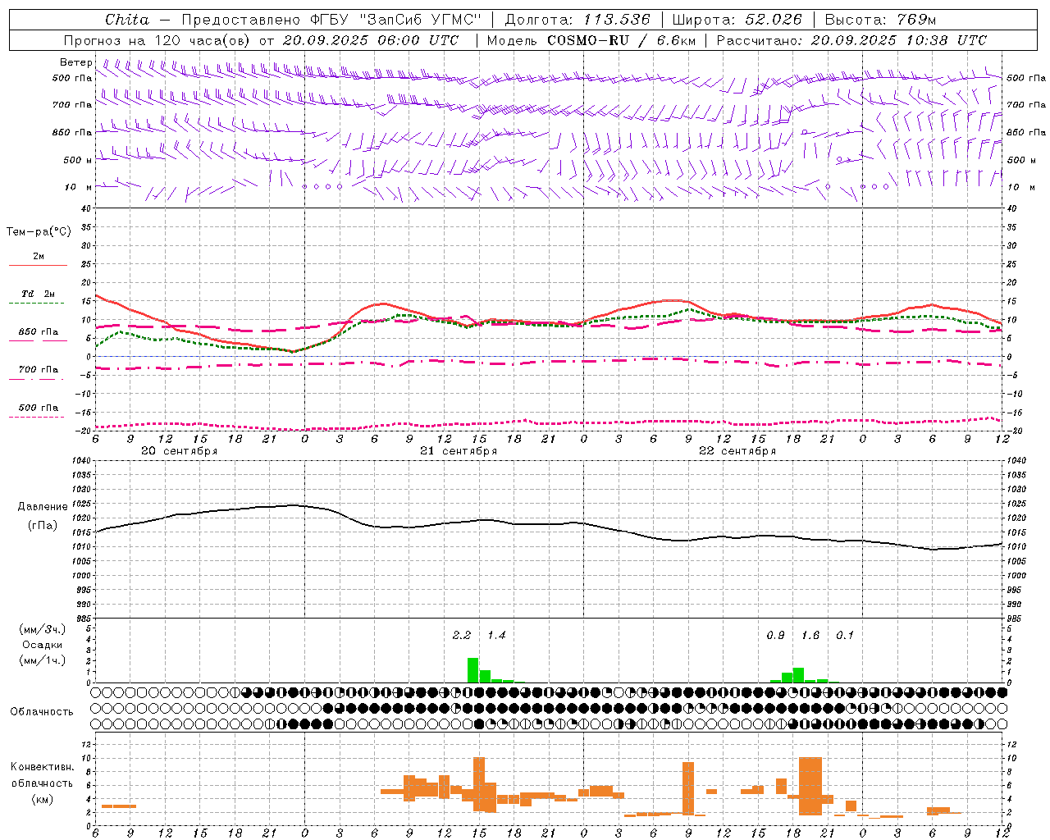Click the "(мм/1ч.)" precipitation unit label
Screen dimensions: 1050x840
(43, 660)
